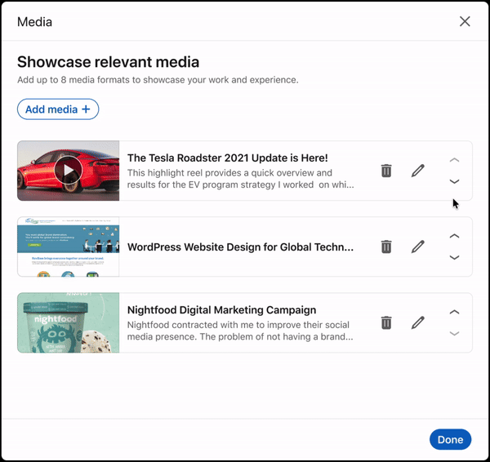Click the Tesla description starting 'This highlight reel'
The image size is (490, 462).
click(x=240, y=179)
